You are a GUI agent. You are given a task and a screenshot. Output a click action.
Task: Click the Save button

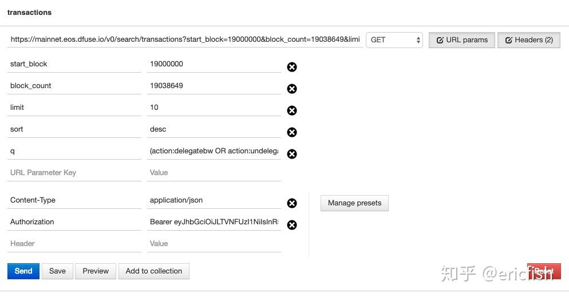click(x=57, y=271)
